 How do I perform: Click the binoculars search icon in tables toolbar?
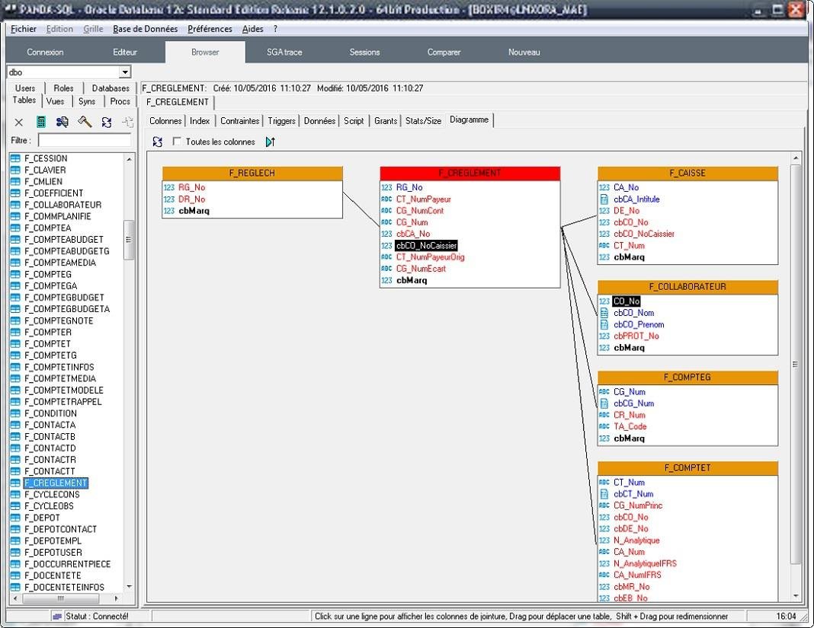click(62, 122)
